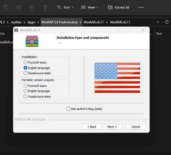Viewport: 171px width, 155px height.
Task: Expand the address bar history chevron
Action: pos(158,22)
